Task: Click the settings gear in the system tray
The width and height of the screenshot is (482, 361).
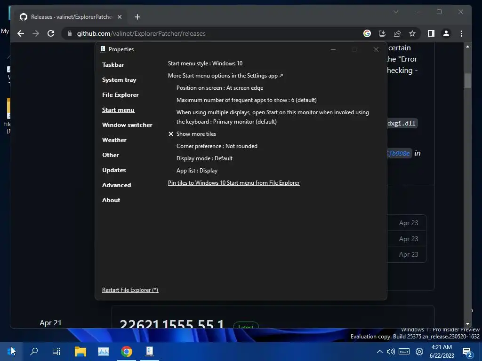Action: (419, 352)
